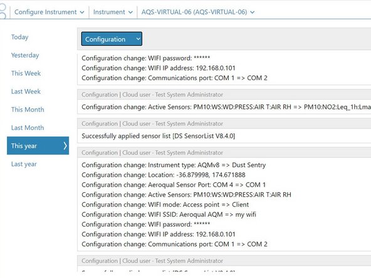Open the Instrument dropdown in header

click(113, 12)
